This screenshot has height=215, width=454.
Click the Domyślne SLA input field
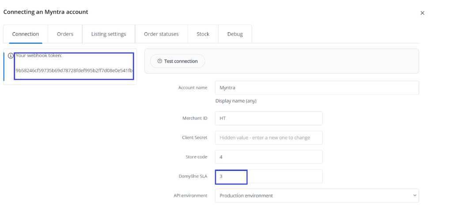269,176
